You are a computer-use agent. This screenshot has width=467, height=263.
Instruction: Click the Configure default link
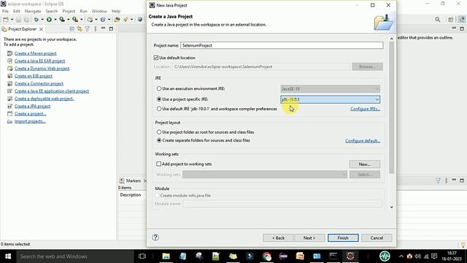(x=363, y=141)
